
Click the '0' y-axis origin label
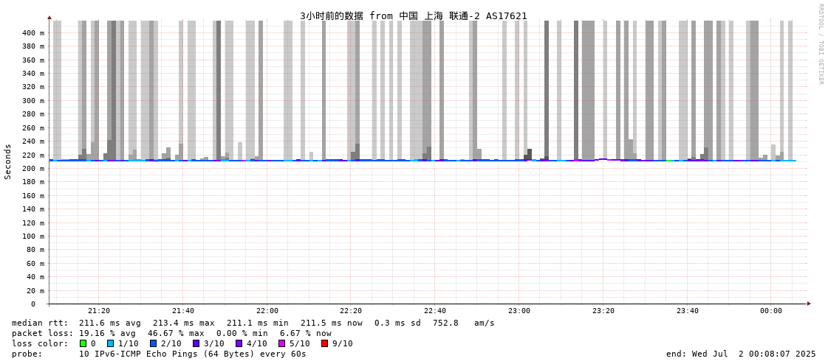(x=32, y=304)
